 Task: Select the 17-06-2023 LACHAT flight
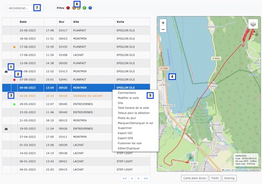point(76,55)
